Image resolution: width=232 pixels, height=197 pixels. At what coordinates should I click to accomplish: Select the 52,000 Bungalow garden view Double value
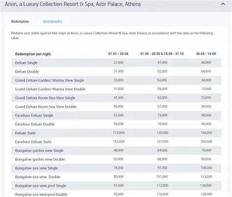tap(118, 159)
